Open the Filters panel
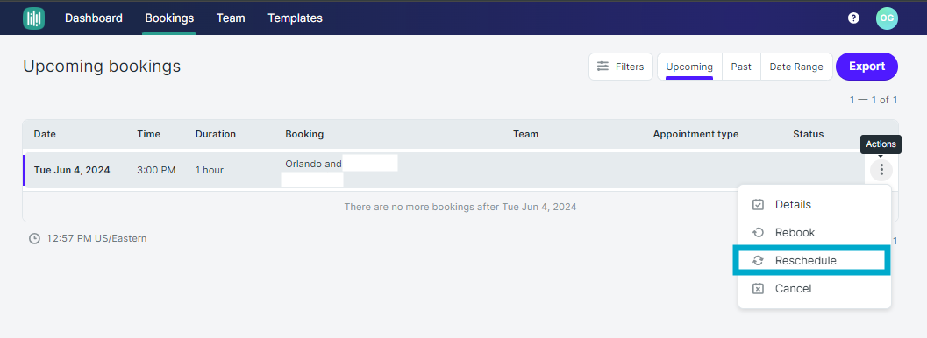927x338 pixels. [621, 67]
